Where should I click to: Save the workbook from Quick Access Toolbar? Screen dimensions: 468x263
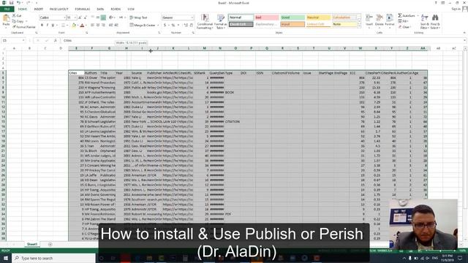click(x=12, y=3)
